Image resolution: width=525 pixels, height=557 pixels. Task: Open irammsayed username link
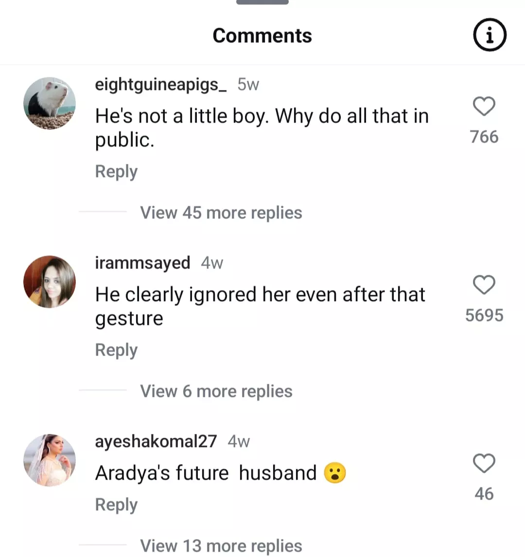pos(142,263)
